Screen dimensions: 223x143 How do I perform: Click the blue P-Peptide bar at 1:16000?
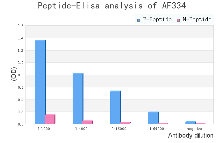115,107
